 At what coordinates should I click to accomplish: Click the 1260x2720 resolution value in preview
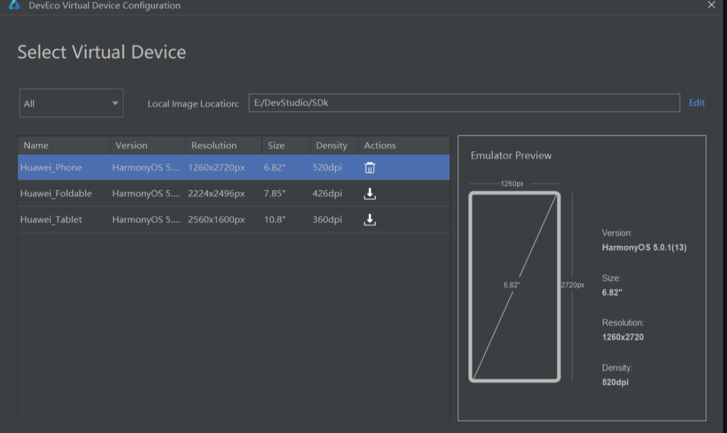[623, 337]
